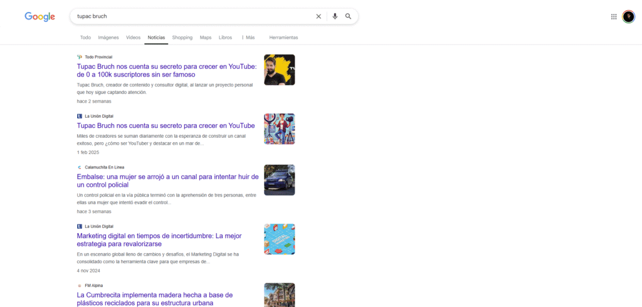Click the Calamuchita En Linea source favicon
Screen dimensions: 642x307
point(80,167)
